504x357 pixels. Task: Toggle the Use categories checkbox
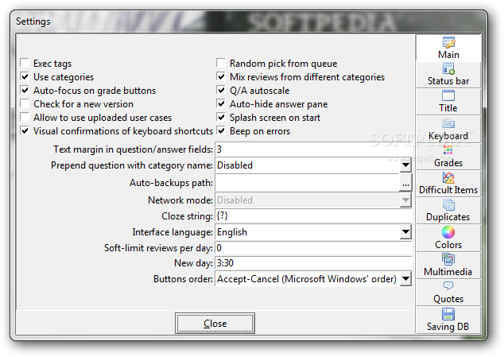pos(25,76)
